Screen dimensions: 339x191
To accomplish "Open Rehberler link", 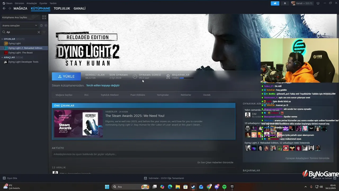I will tap(186, 95).
